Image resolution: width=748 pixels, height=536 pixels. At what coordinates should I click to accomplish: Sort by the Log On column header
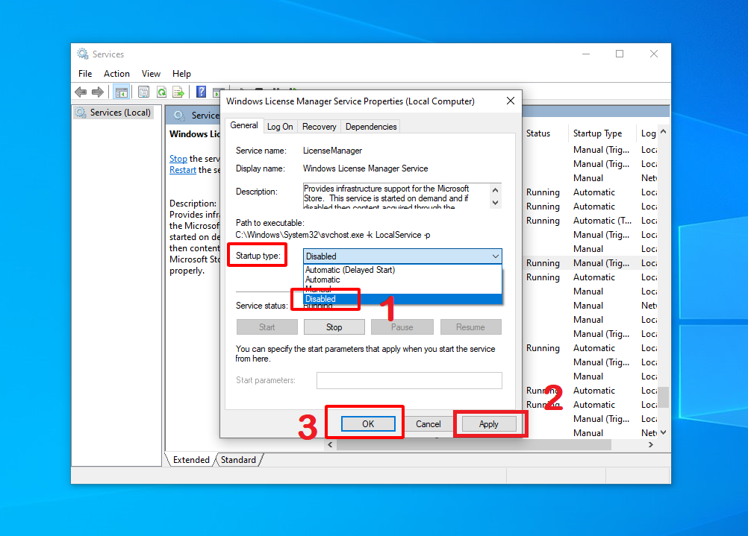click(648, 133)
